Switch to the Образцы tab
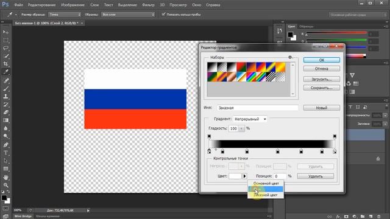 click(x=307, y=26)
